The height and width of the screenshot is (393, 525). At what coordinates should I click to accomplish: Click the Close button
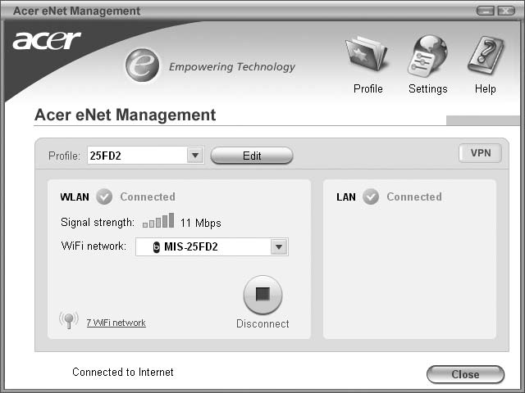click(x=465, y=374)
